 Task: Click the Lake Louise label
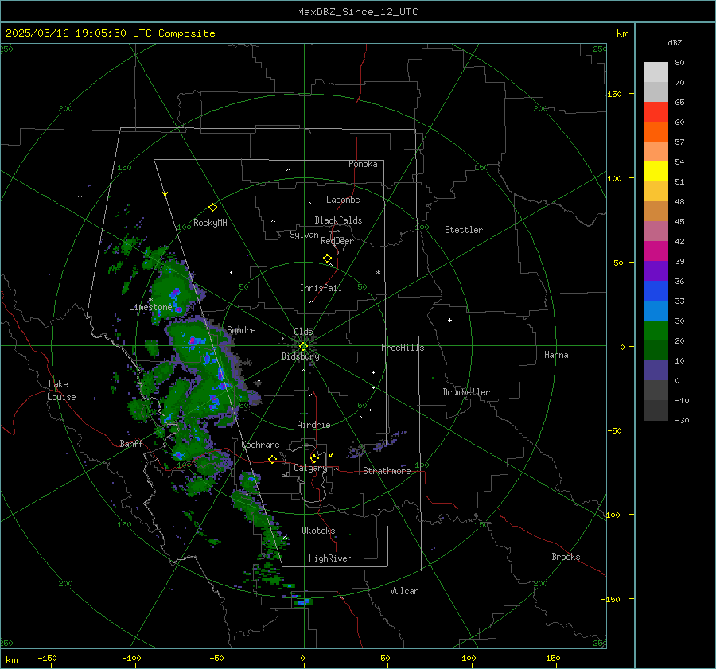click(x=61, y=391)
